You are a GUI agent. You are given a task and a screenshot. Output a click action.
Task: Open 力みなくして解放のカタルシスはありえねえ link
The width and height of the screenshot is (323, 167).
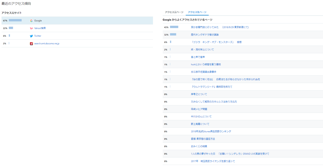coord(214,102)
